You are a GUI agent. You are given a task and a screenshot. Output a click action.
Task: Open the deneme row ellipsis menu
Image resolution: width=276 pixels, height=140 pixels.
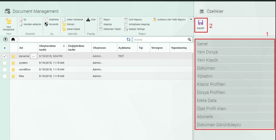(x=33, y=56)
